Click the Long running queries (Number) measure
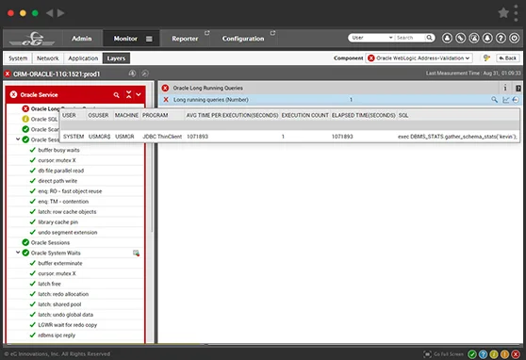Viewport: 526px width, 360px height. point(211,100)
